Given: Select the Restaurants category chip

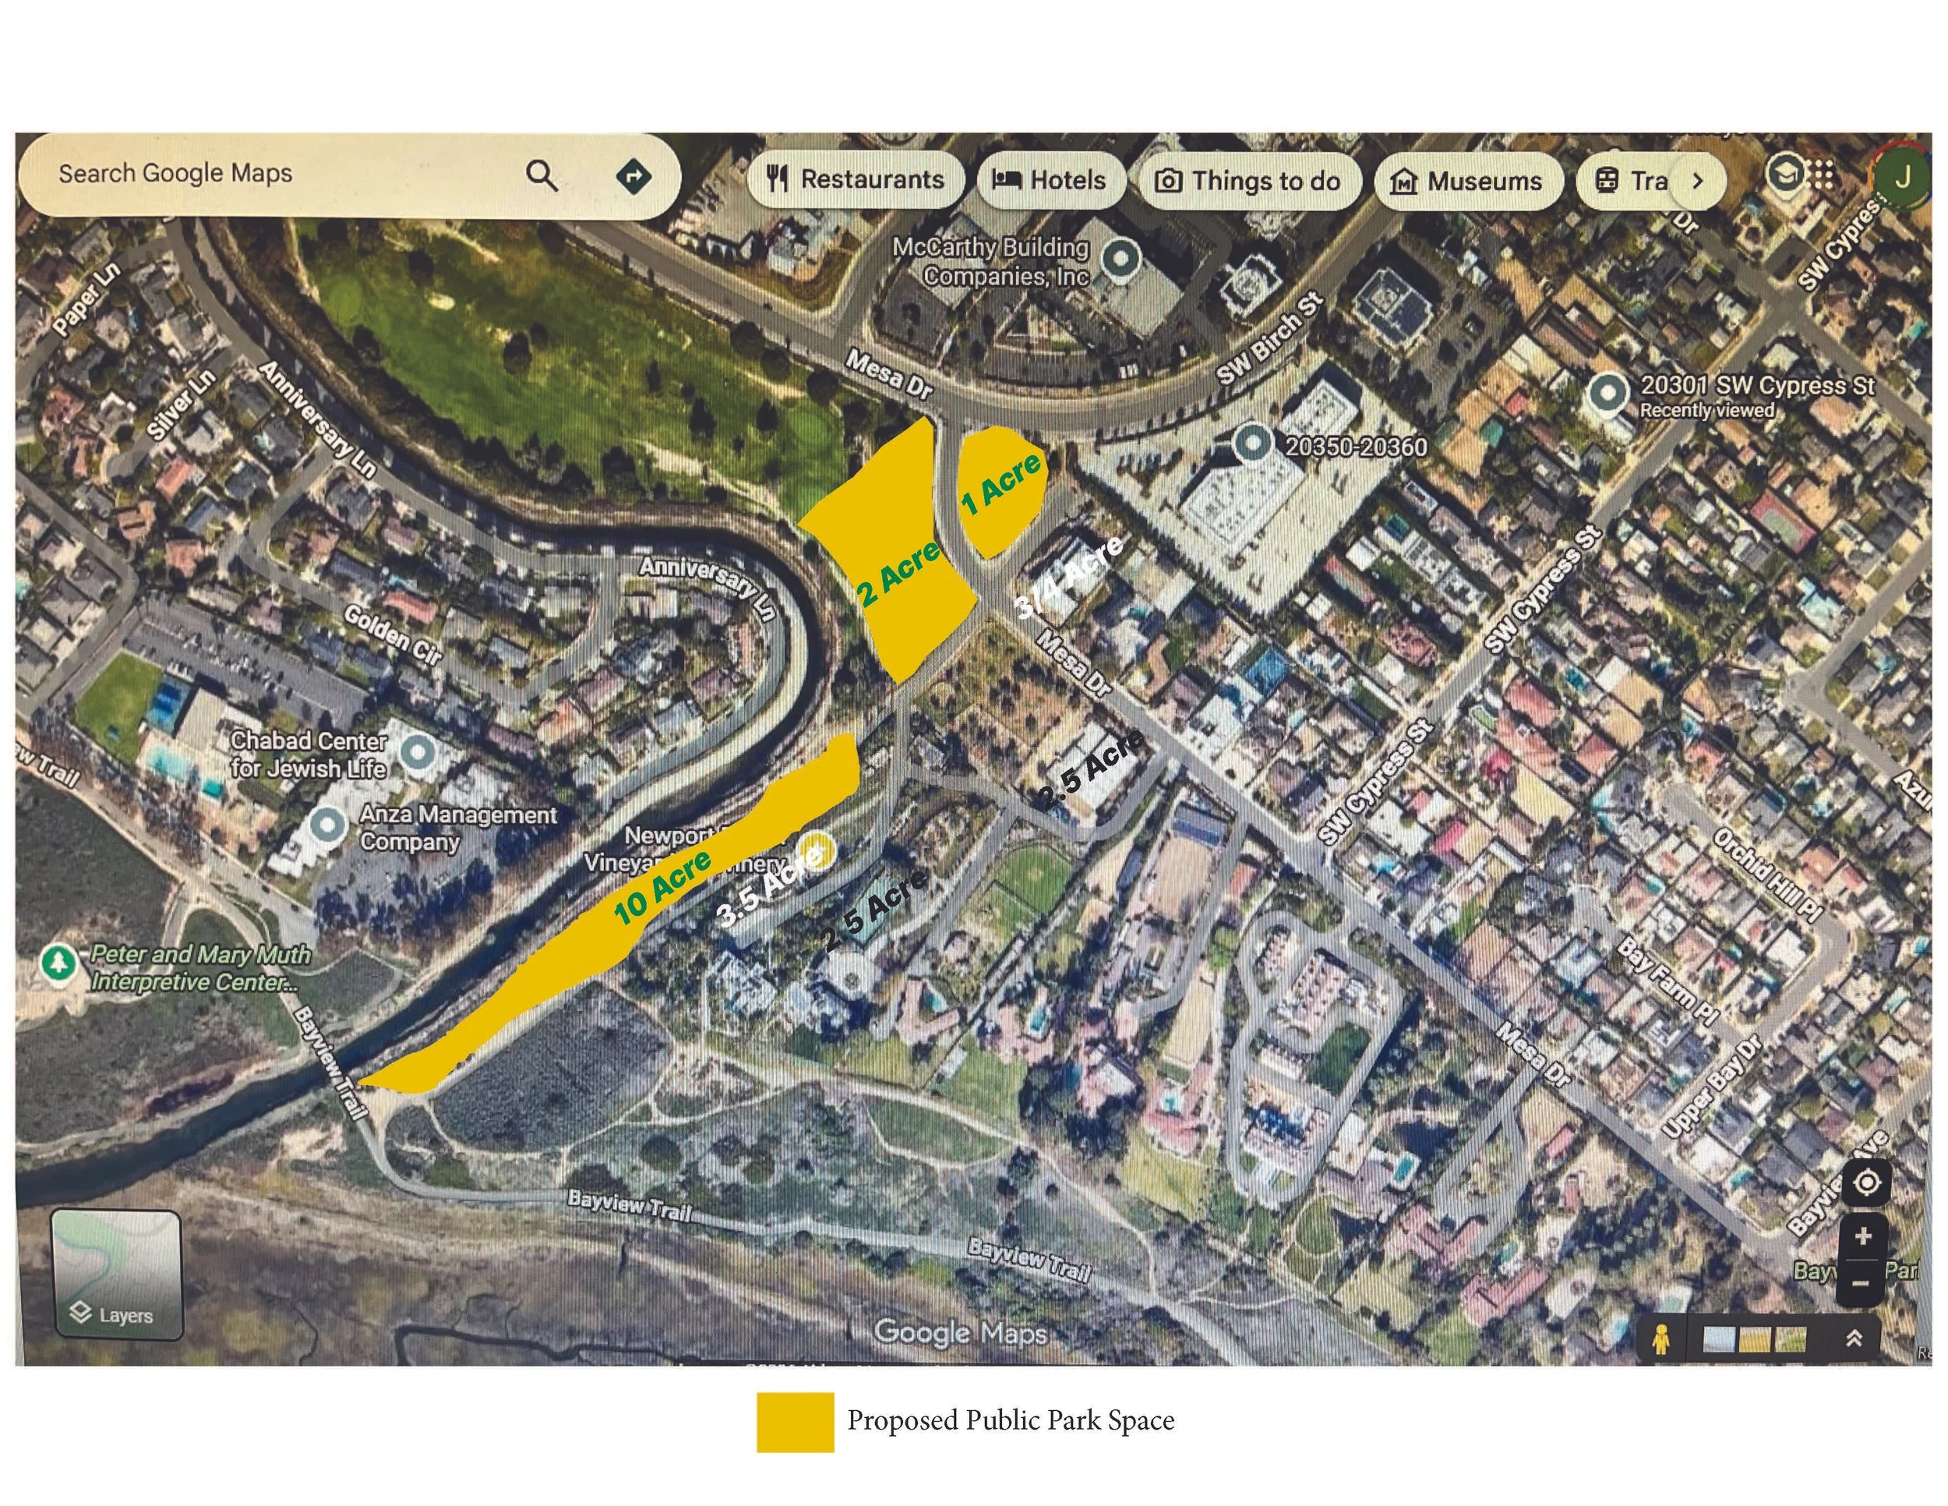Looking at the screenshot, I should point(856,180).
